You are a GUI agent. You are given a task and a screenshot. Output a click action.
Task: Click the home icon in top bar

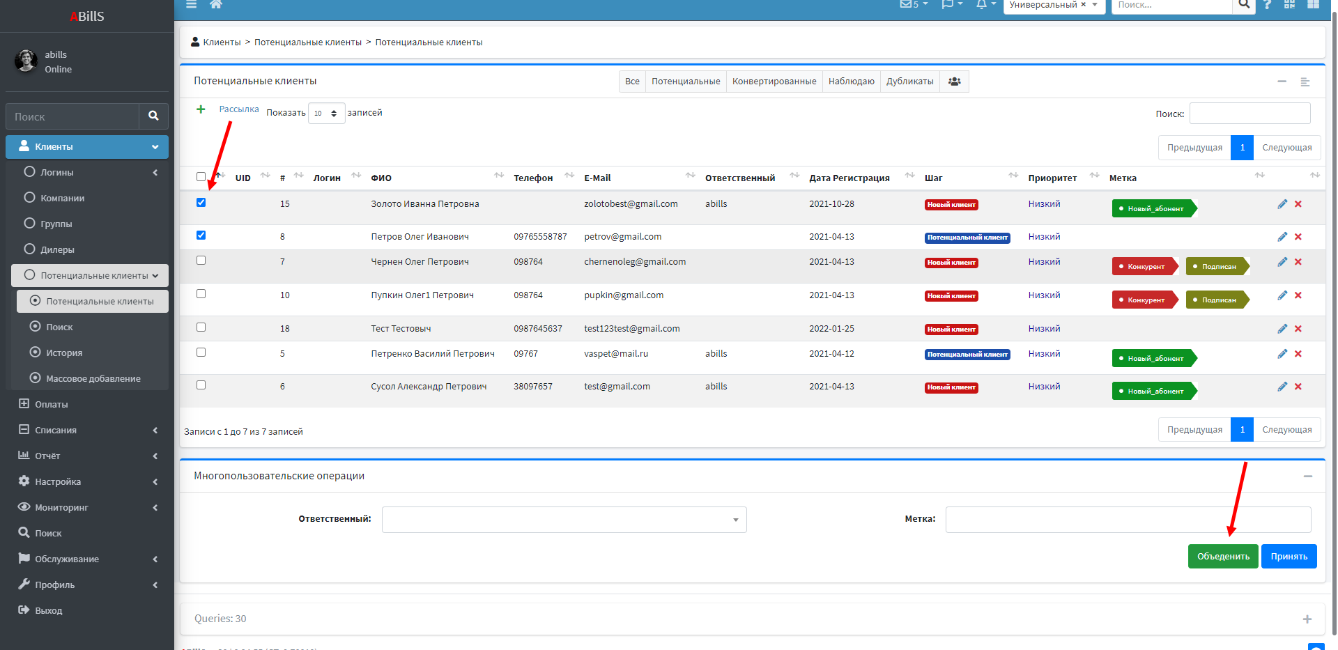tap(216, 4)
